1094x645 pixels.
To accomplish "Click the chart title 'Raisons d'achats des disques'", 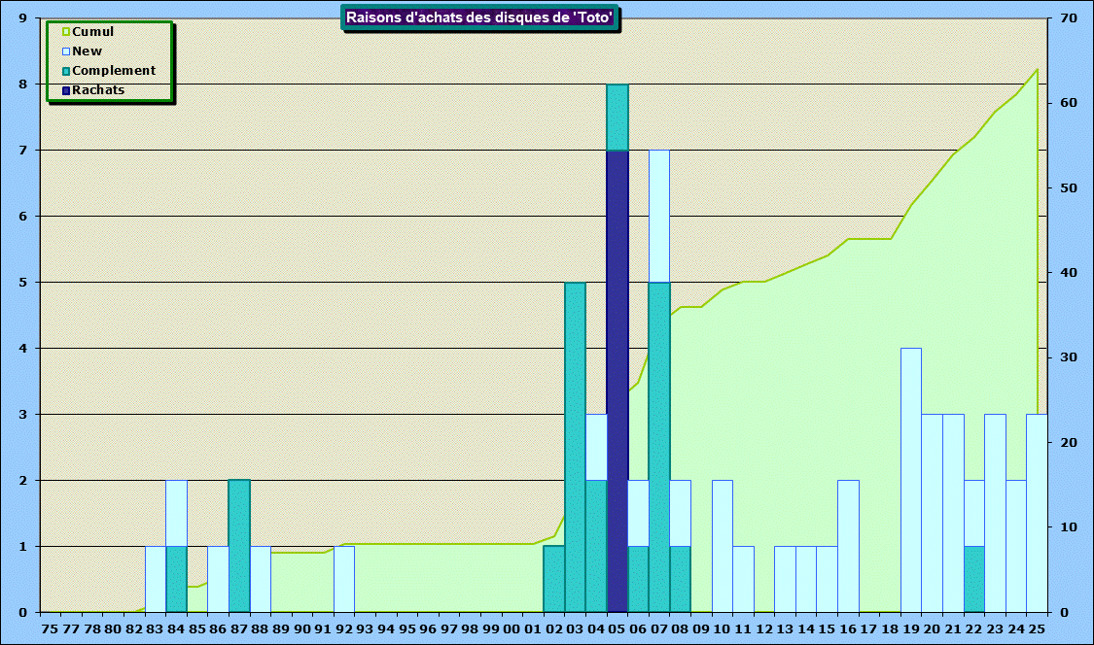I will click(x=481, y=17).
